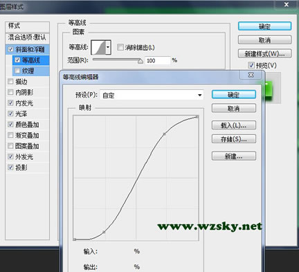The height and width of the screenshot is (272, 299).
Task: Expand the 预设 preset dropdown
Action: [x=199, y=95]
